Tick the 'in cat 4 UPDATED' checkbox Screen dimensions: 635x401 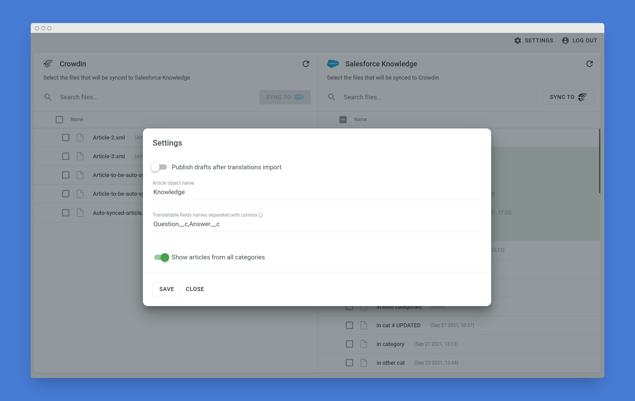(x=349, y=325)
